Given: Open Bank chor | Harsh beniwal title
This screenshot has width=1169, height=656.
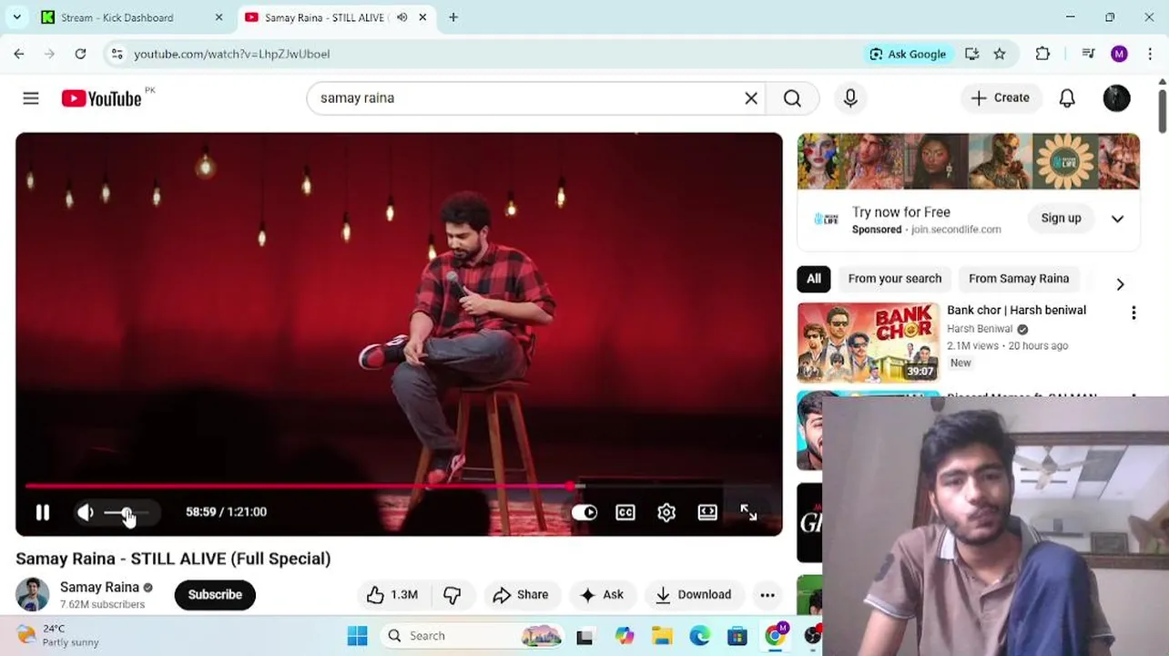Looking at the screenshot, I should coord(1016,310).
